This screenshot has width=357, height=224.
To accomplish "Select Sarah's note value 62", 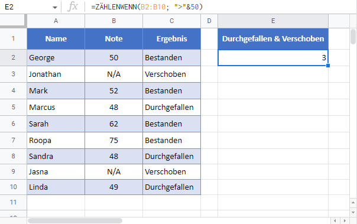I will pyautogui.click(x=114, y=124).
